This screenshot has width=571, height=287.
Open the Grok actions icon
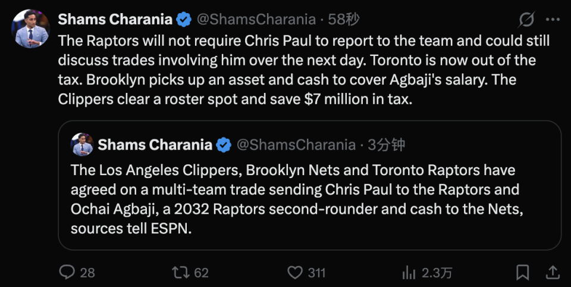click(x=526, y=20)
